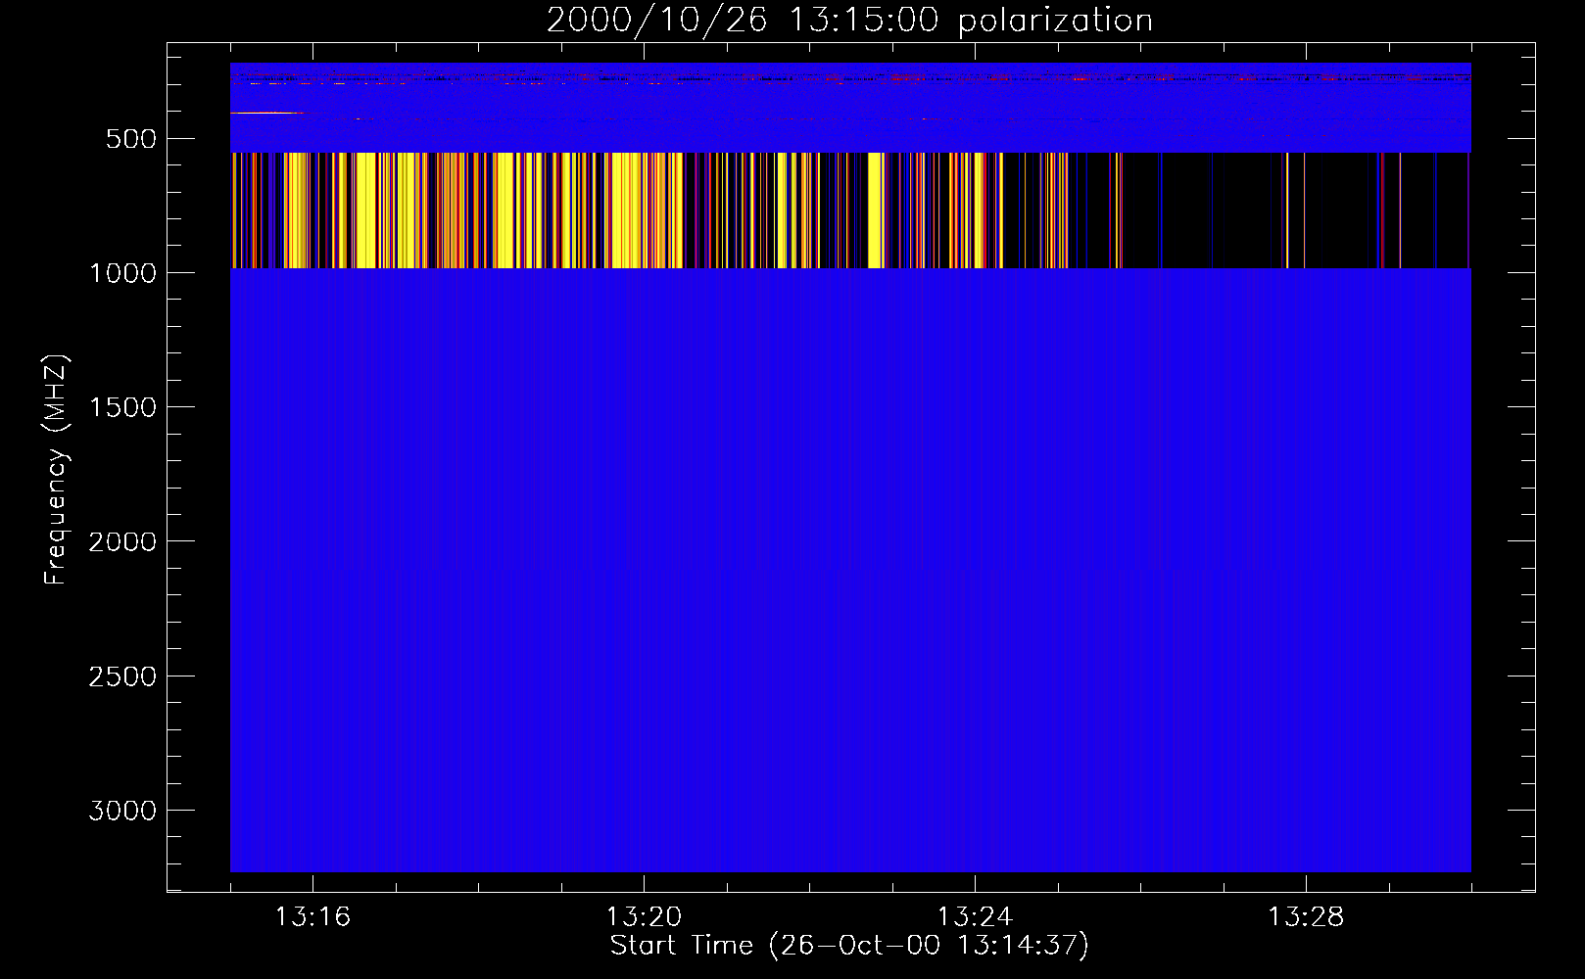This screenshot has width=1585, height=979.
Task: Click the plot title '2000/10/26 13:15:00 polarization'
Action: coord(849,21)
